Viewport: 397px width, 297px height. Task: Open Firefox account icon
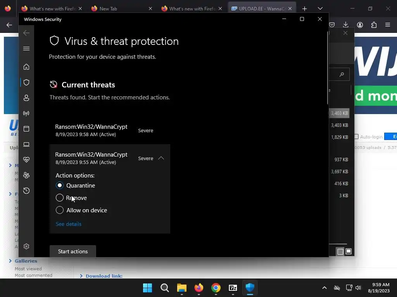360,25
